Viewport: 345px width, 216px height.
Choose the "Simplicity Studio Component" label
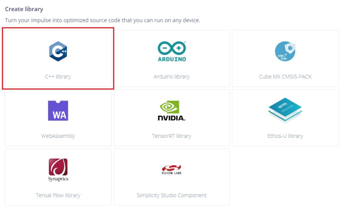click(172, 195)
